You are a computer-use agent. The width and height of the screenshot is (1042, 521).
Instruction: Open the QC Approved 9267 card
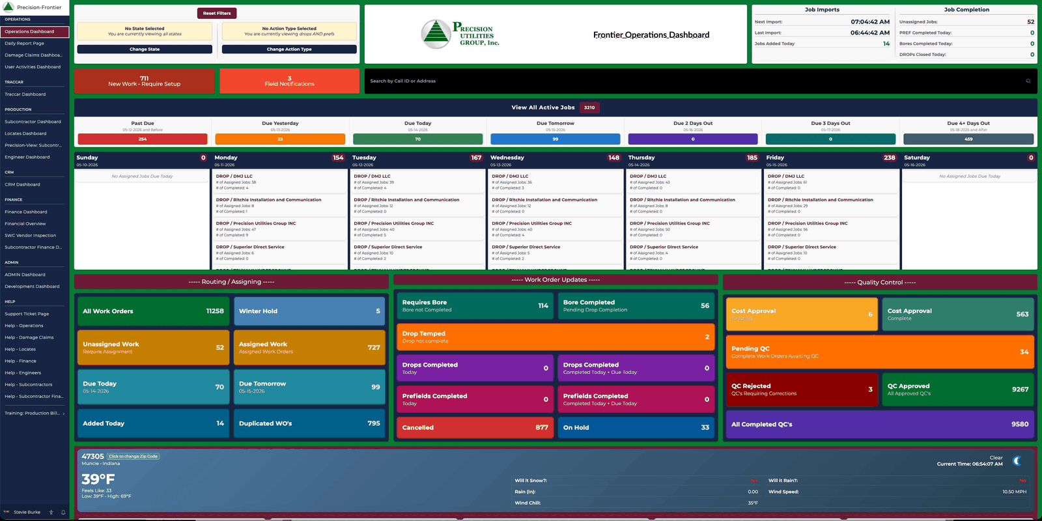(x=958, y=389)
